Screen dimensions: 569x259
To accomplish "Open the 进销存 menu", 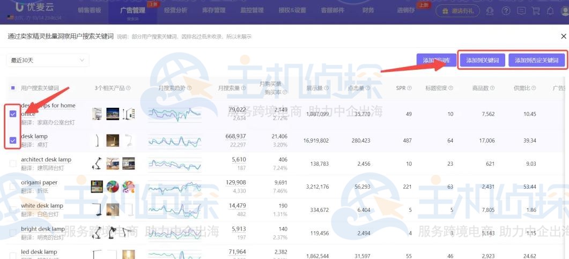I will coord(406,11).
